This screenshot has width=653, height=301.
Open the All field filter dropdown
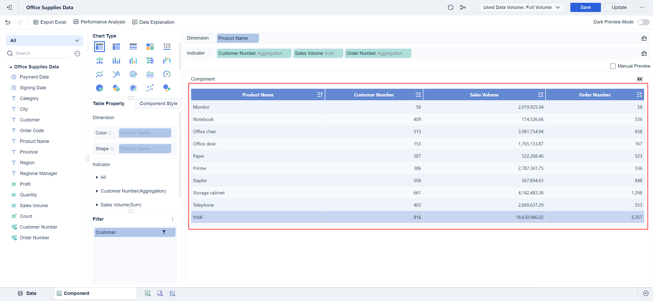coord(44,41)
